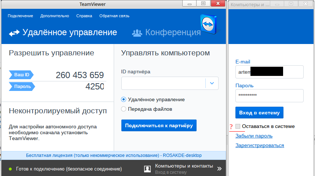Click the Бесплатная лицензия notice bar
315x176 pixels.
click(114, 155)
